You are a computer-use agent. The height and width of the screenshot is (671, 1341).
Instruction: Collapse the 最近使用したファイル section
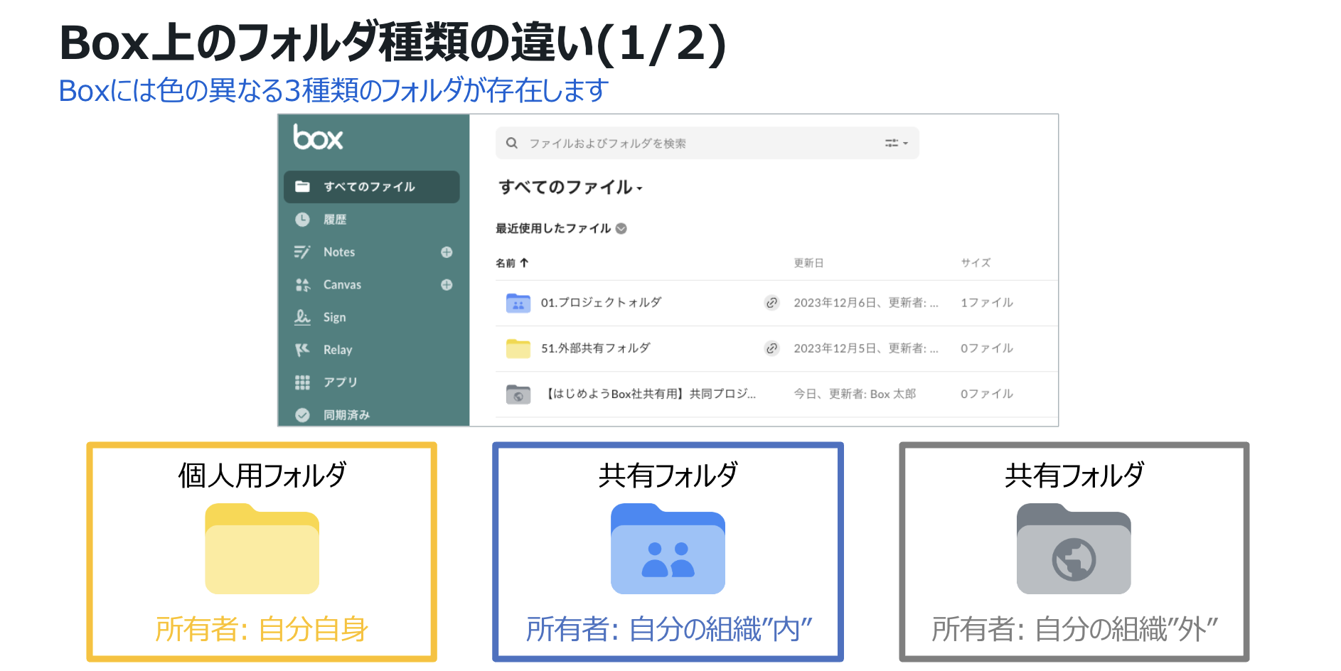coord(621,228)
